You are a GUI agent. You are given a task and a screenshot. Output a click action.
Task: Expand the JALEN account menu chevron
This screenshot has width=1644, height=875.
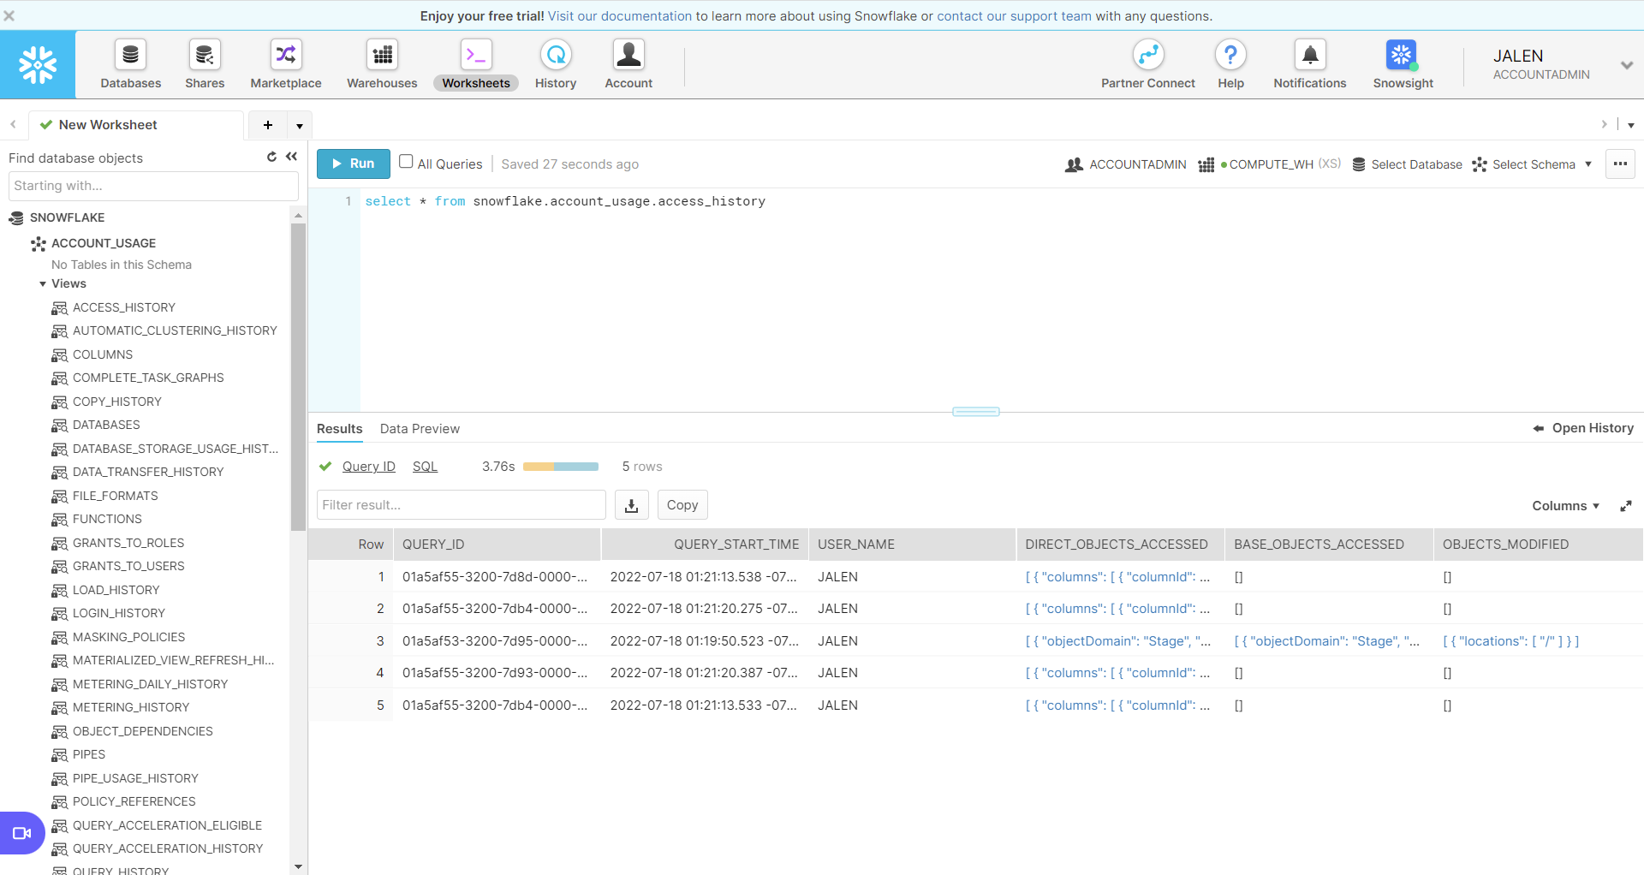coord(1626,65)
